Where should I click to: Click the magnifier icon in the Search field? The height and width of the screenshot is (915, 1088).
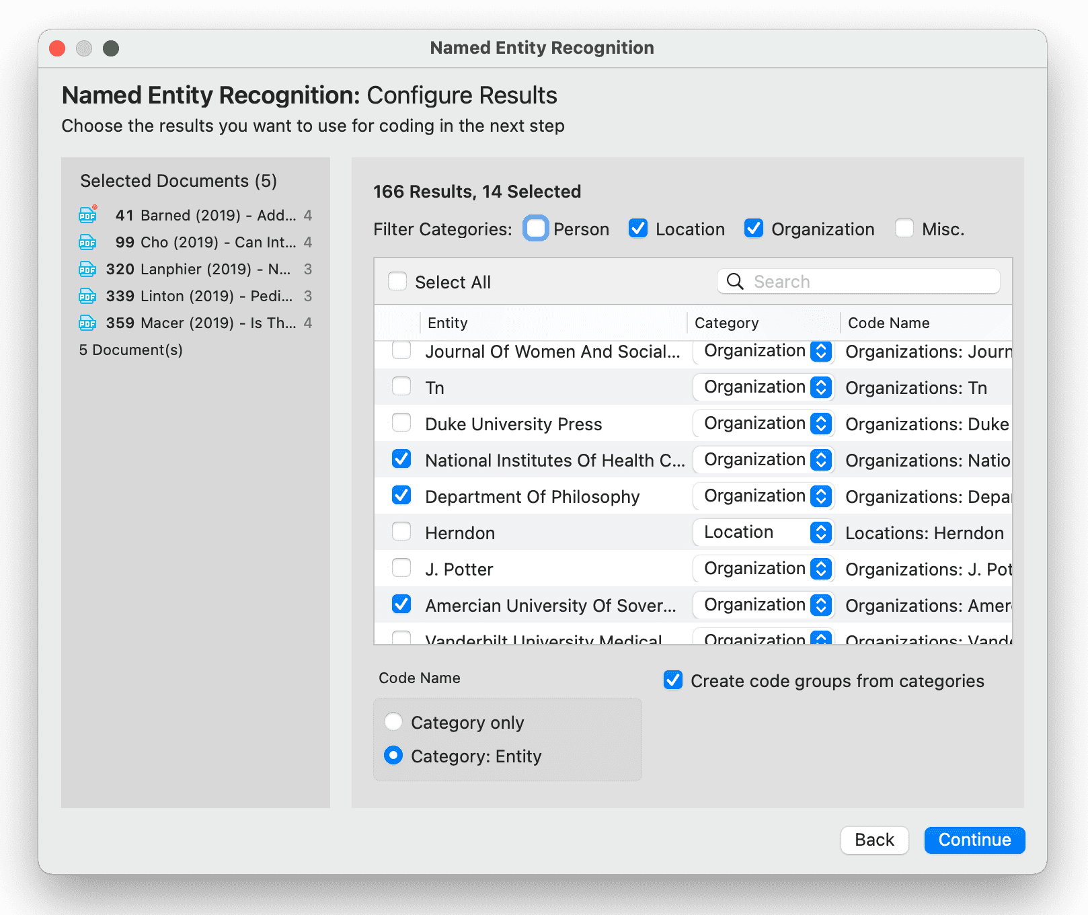(736, 282)
